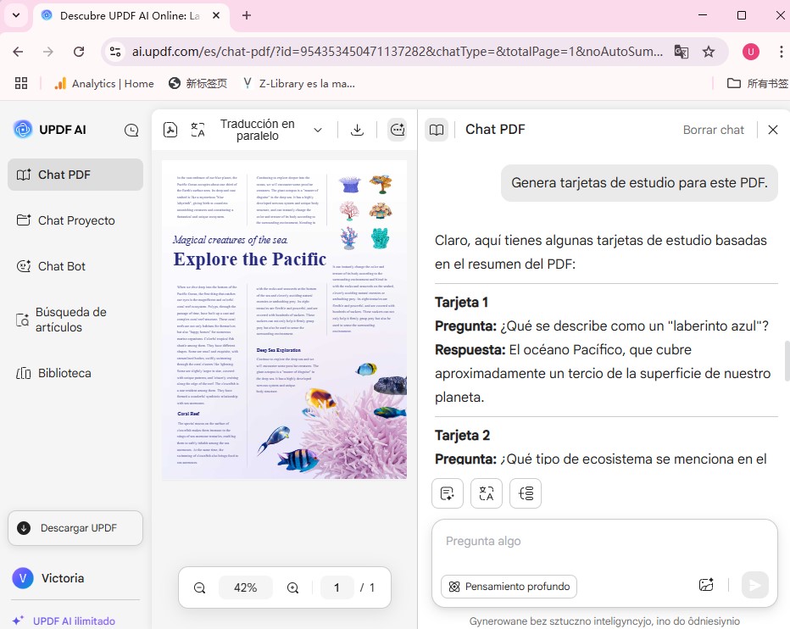
Task: Open the Chrome profile avatar U
Action: point(751,52)
